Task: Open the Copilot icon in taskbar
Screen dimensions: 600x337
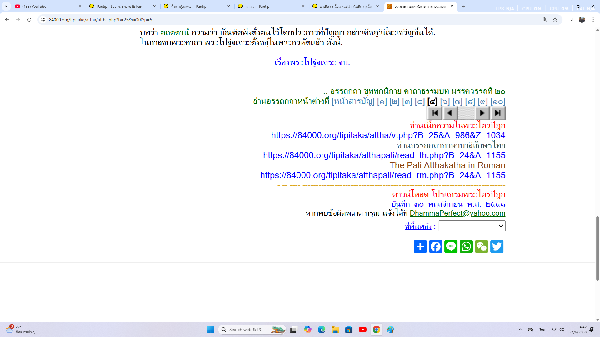Action: [308, 330]
